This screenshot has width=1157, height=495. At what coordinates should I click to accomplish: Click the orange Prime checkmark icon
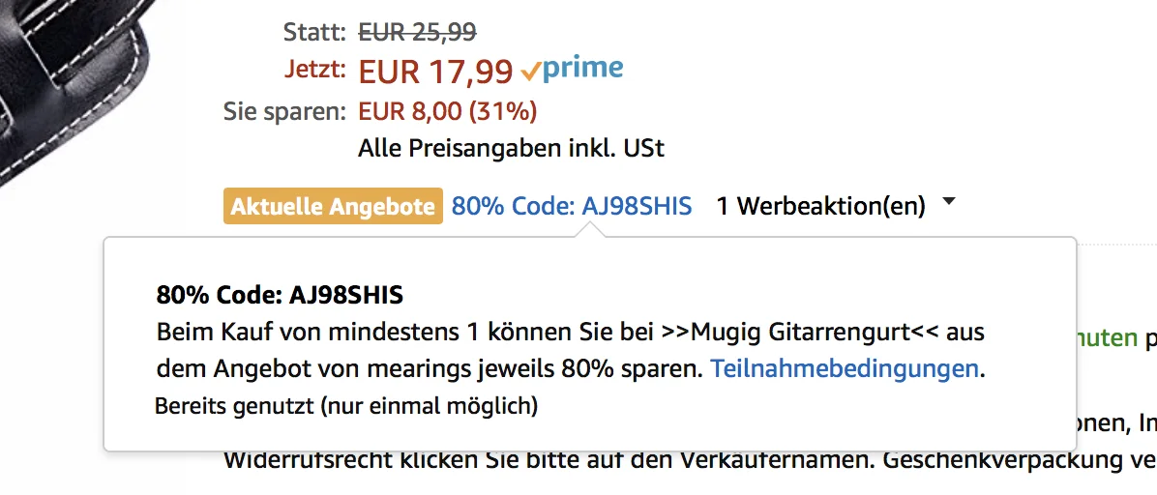[530, 72]
